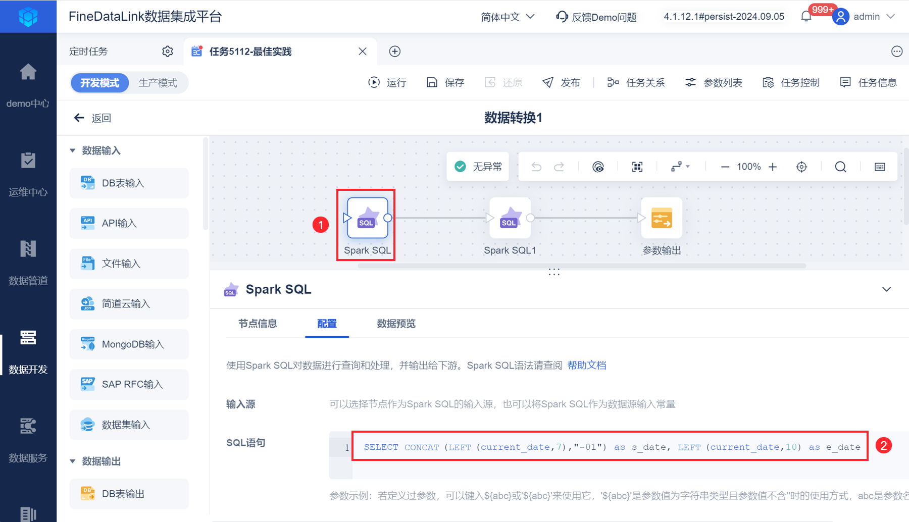This screenshot has width=909, height=522.
Task: Click the keyboard shortcuts icon
Action: (880, 167)
